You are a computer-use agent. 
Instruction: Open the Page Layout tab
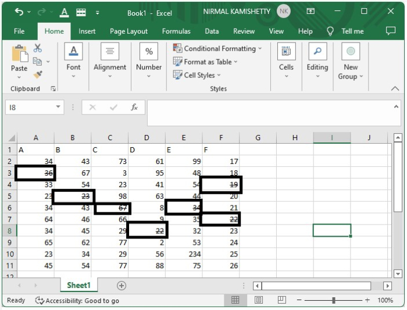pyautogui.click(x=128, y=31)
